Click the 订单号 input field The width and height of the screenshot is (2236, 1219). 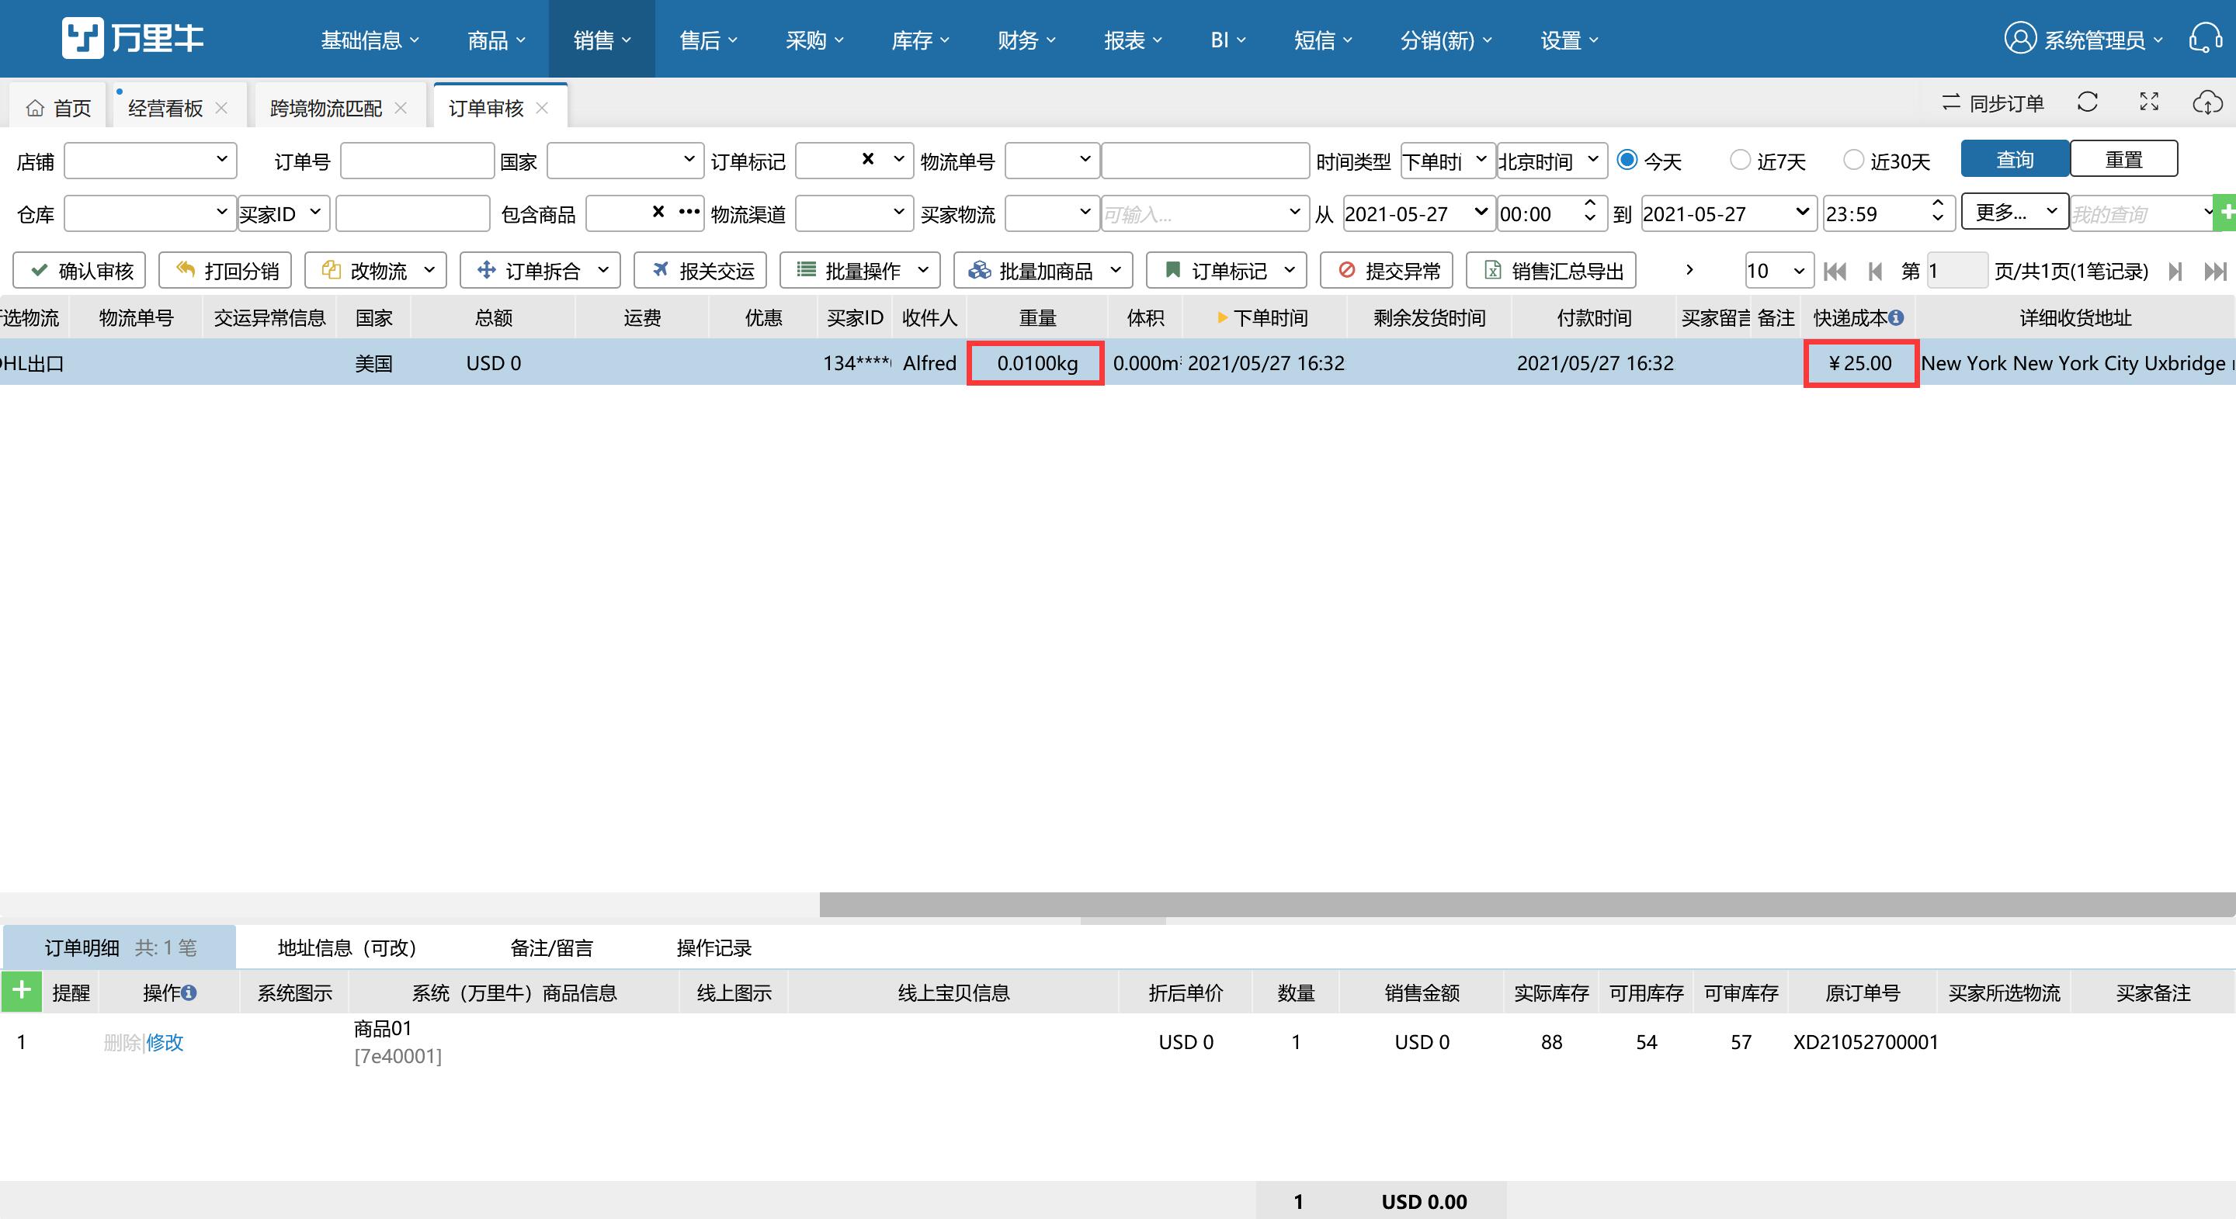(x=417, y=161)
